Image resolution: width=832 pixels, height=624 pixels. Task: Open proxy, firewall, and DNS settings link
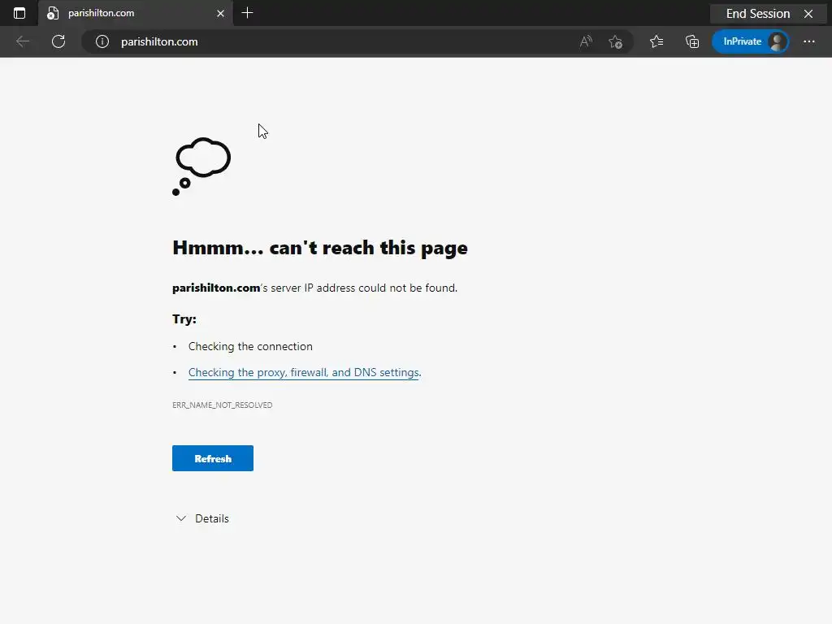coord(305,372)
